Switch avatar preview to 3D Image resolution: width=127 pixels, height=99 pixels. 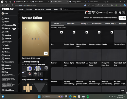pos(46,53)
